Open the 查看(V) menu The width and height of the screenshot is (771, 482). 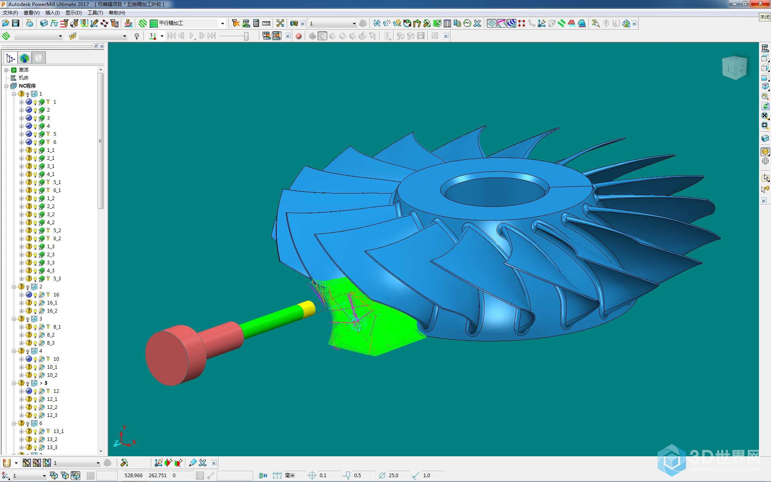click(31, 13)
